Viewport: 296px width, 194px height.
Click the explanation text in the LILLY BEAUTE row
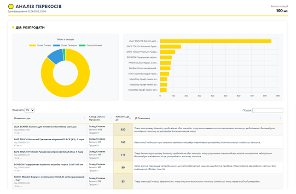(x=205, y=130)
